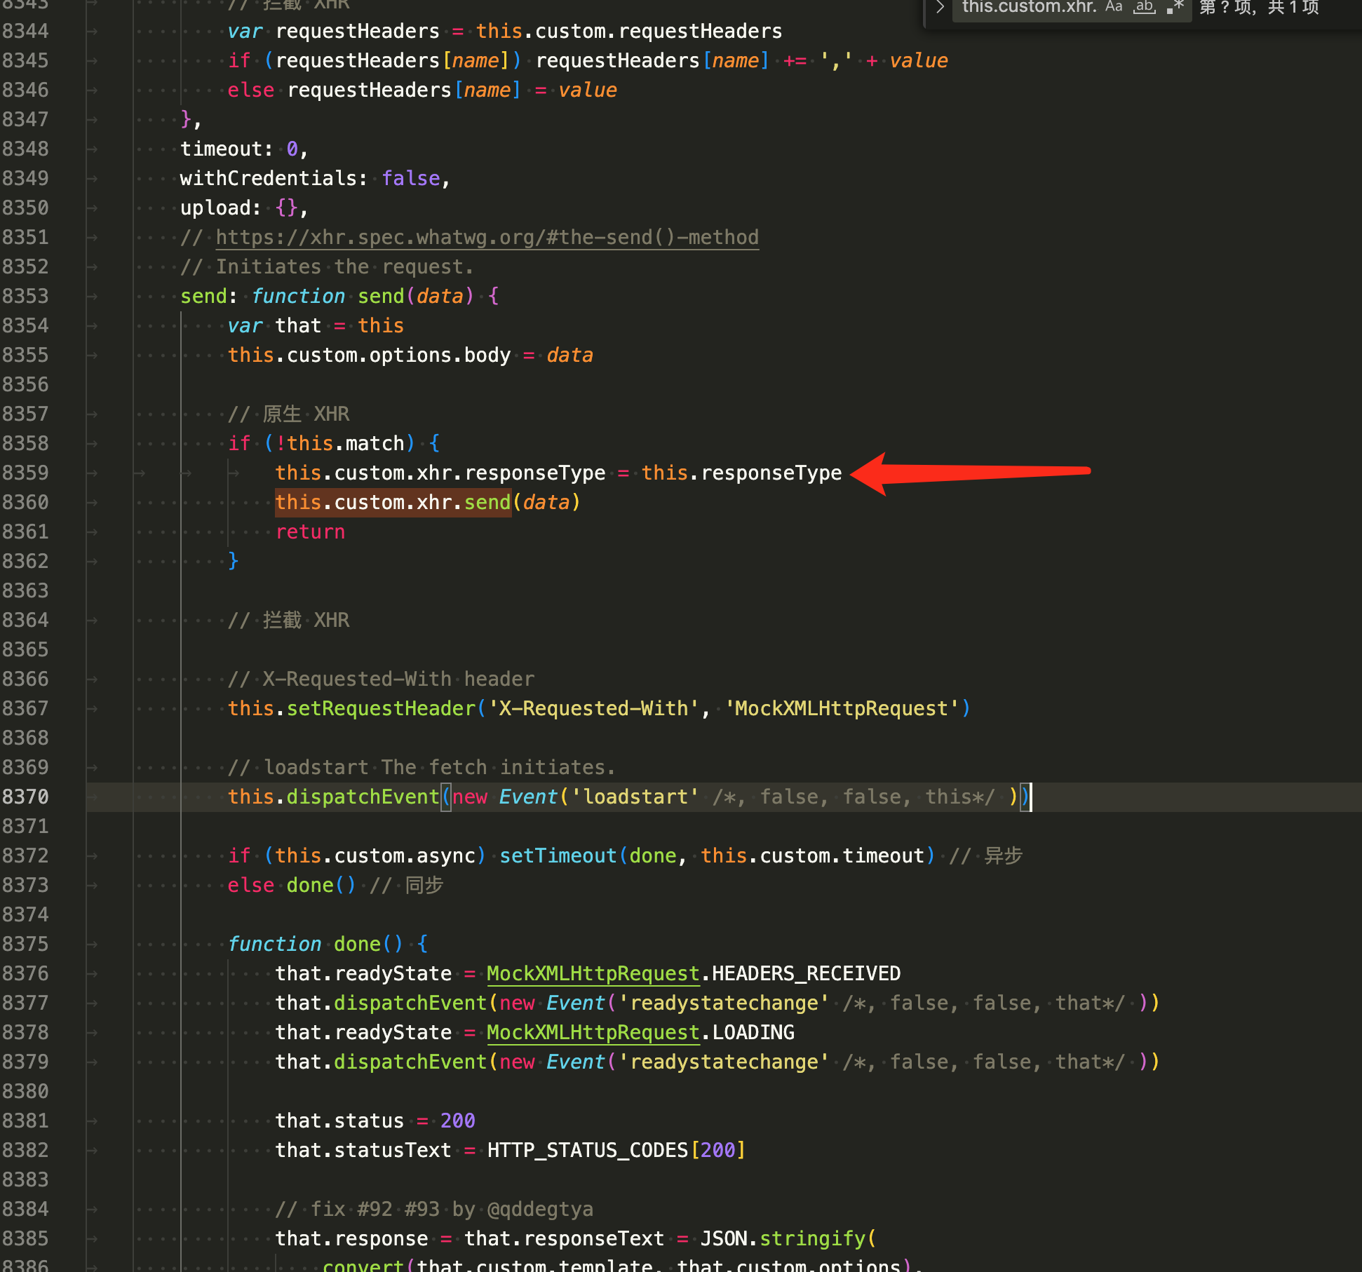This screenshot has height=1272, width=1362.
Task: Click line number 8359 in gutter
Action: coord(25,473)
